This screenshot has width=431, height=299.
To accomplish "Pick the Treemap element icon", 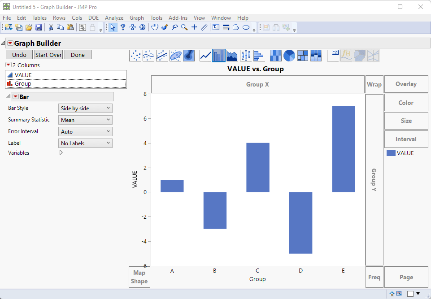I will pos(303,56).
